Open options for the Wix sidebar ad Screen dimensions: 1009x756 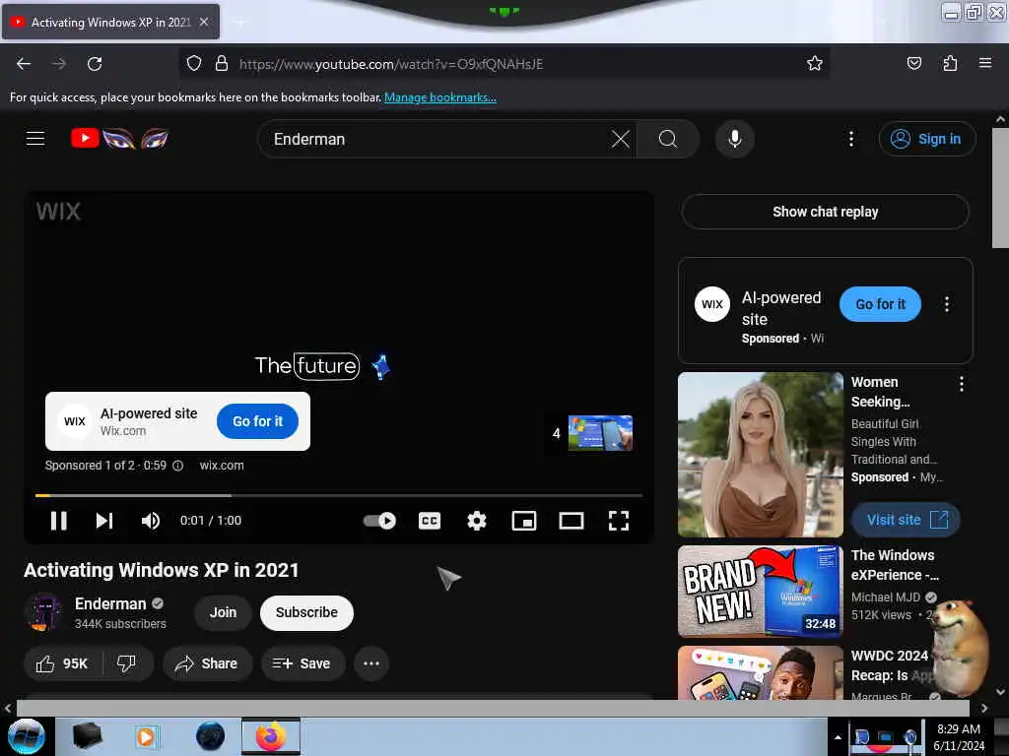pos(946,304)
